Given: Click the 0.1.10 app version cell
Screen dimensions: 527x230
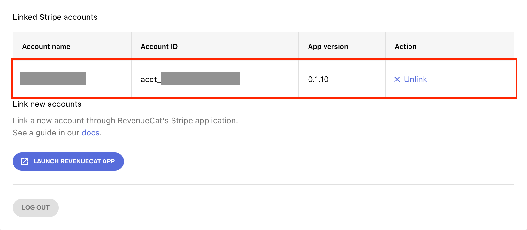Looking at the screenshot, I should (318, 80).
